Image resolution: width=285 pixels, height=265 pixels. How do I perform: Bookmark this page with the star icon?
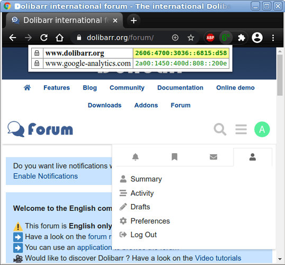click(x=191, y=38)
